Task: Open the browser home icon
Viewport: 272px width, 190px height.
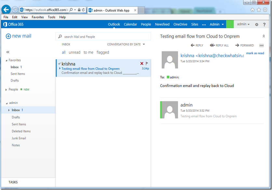Action: click(252, 10)
